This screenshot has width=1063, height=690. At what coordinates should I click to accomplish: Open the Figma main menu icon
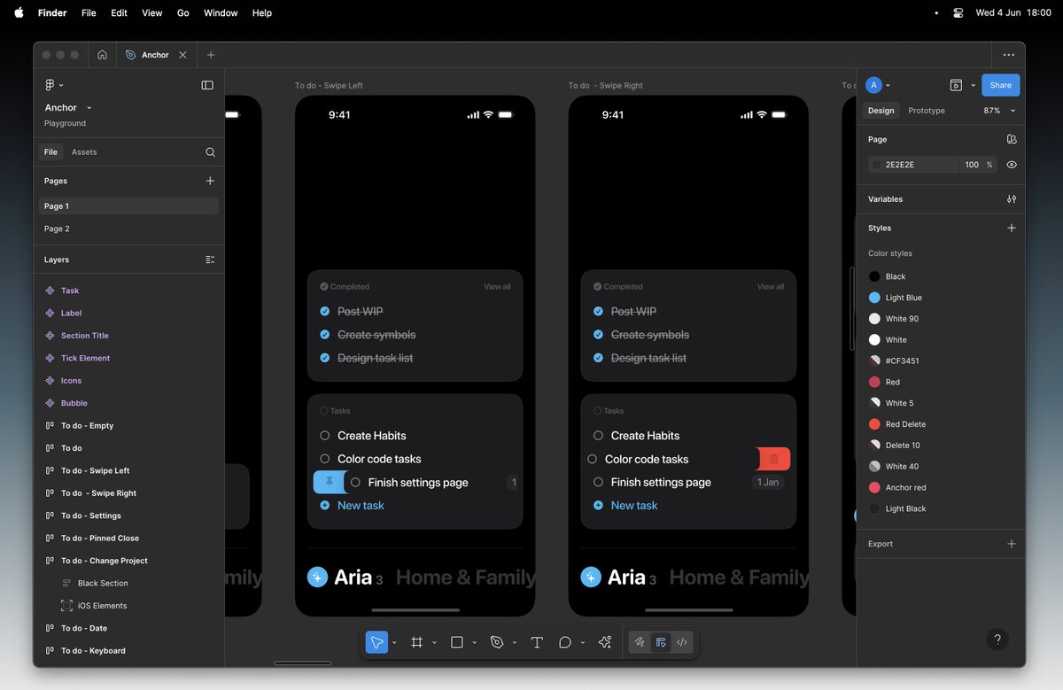(x=50, y=85)
